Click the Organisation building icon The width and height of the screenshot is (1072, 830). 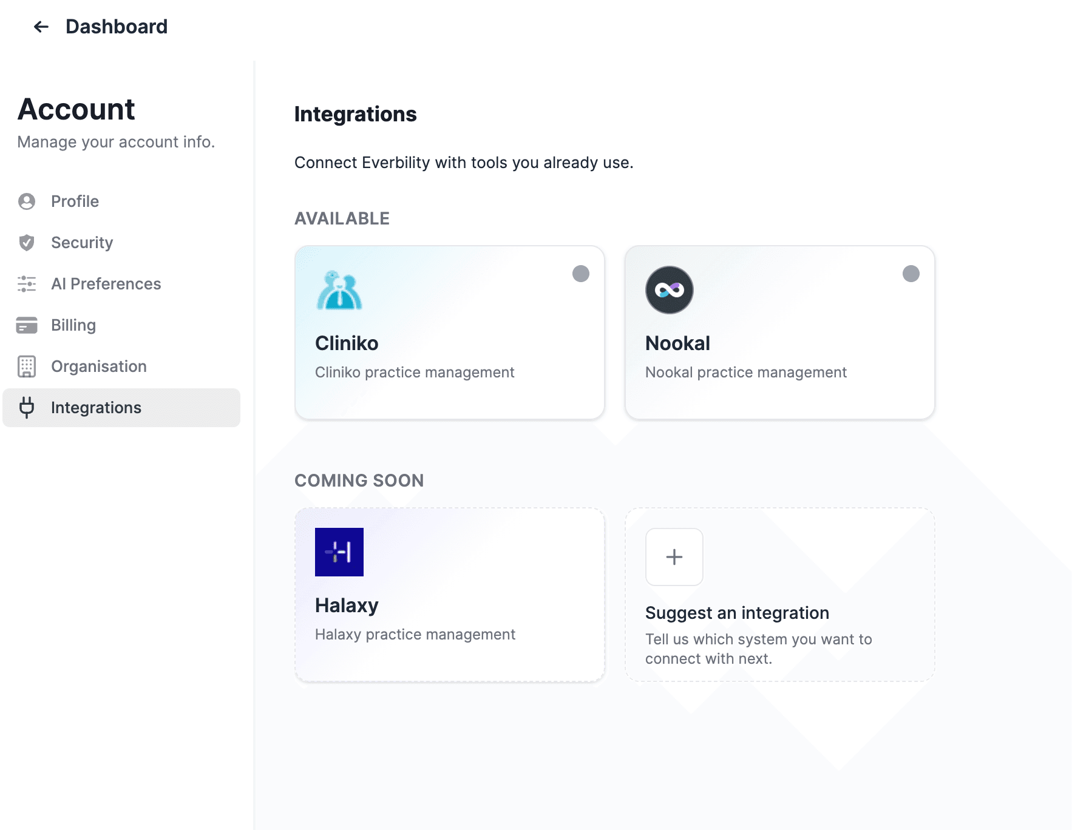[27, 366]
